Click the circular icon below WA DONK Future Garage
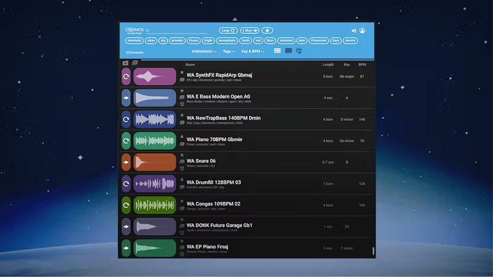The width and height of the screenshot is (493, 277). (182, 233)
